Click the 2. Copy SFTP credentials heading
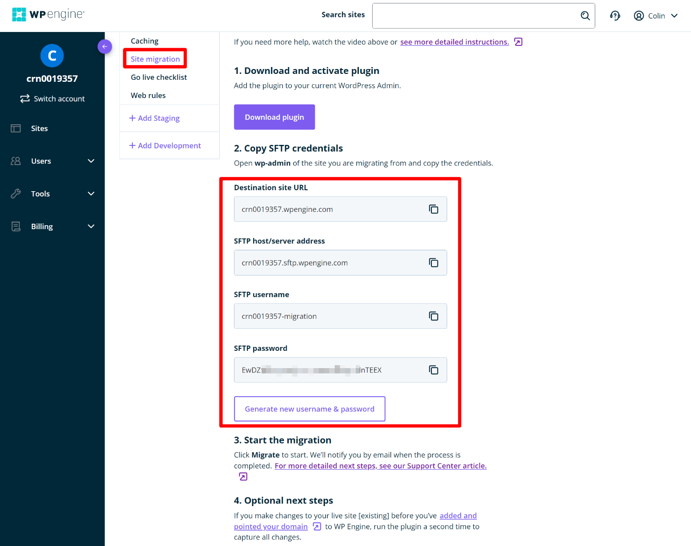Image resolution: width=691 pixels, height=546 pixels. [288, 148]
